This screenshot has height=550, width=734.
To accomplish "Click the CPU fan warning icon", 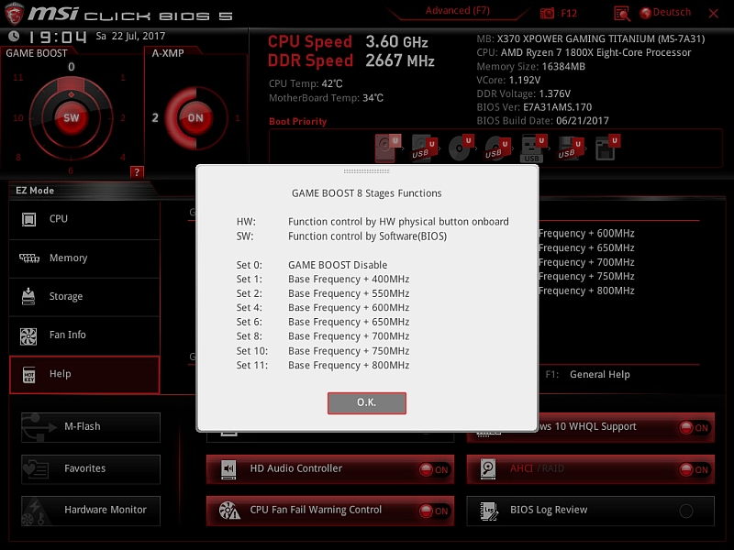I will coord(229,511).
